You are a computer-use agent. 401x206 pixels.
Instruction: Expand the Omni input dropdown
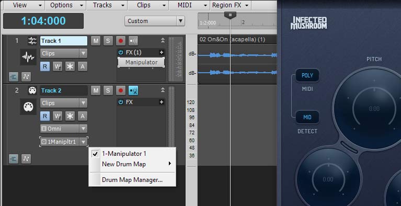tap(64, 129)
